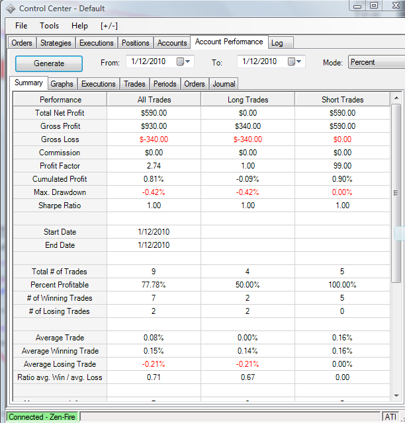Viewport: 405px width, 423px height.
Task: Click the vertical scrollbar thumb
Action: point(396,193)
